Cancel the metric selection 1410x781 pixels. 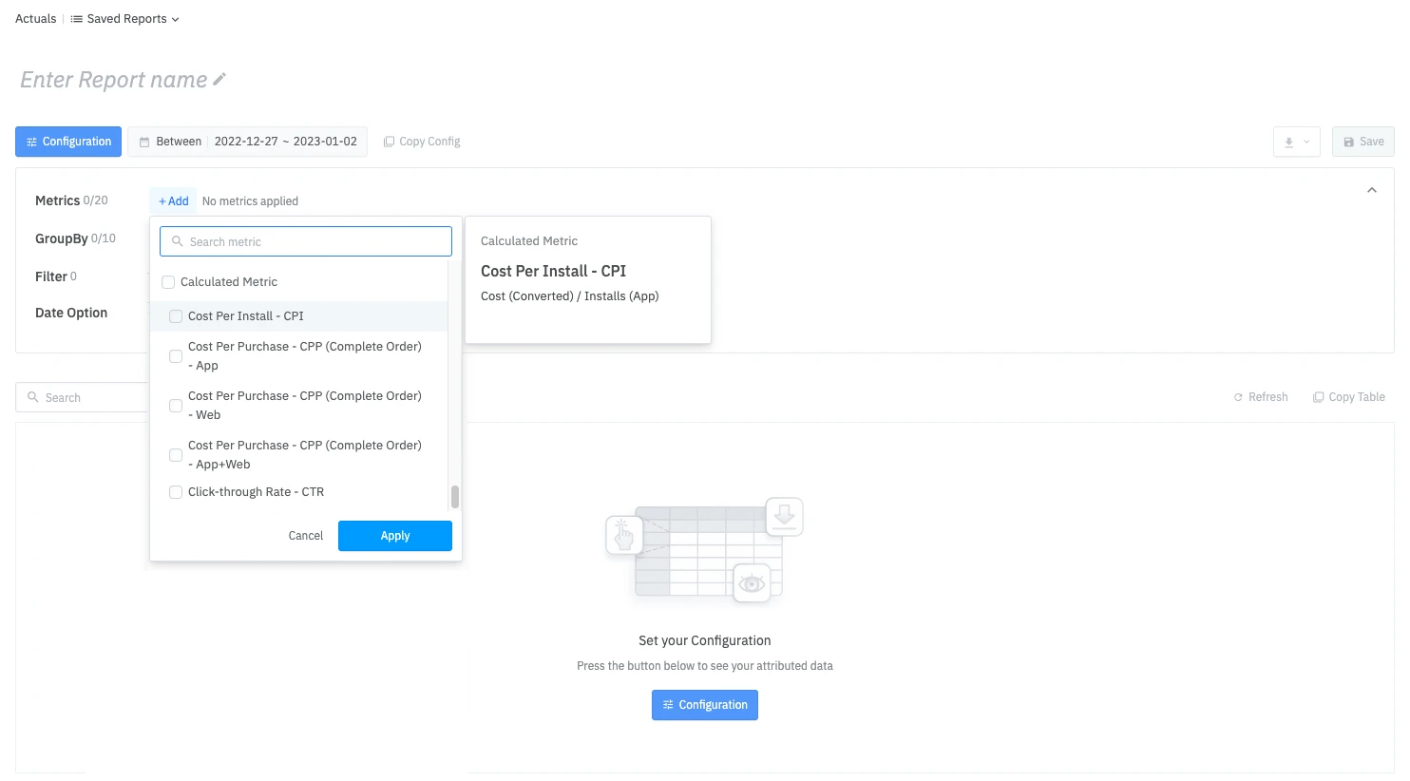[306, 536]
